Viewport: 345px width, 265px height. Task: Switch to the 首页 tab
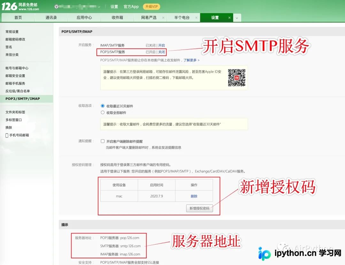coord(18,18)
